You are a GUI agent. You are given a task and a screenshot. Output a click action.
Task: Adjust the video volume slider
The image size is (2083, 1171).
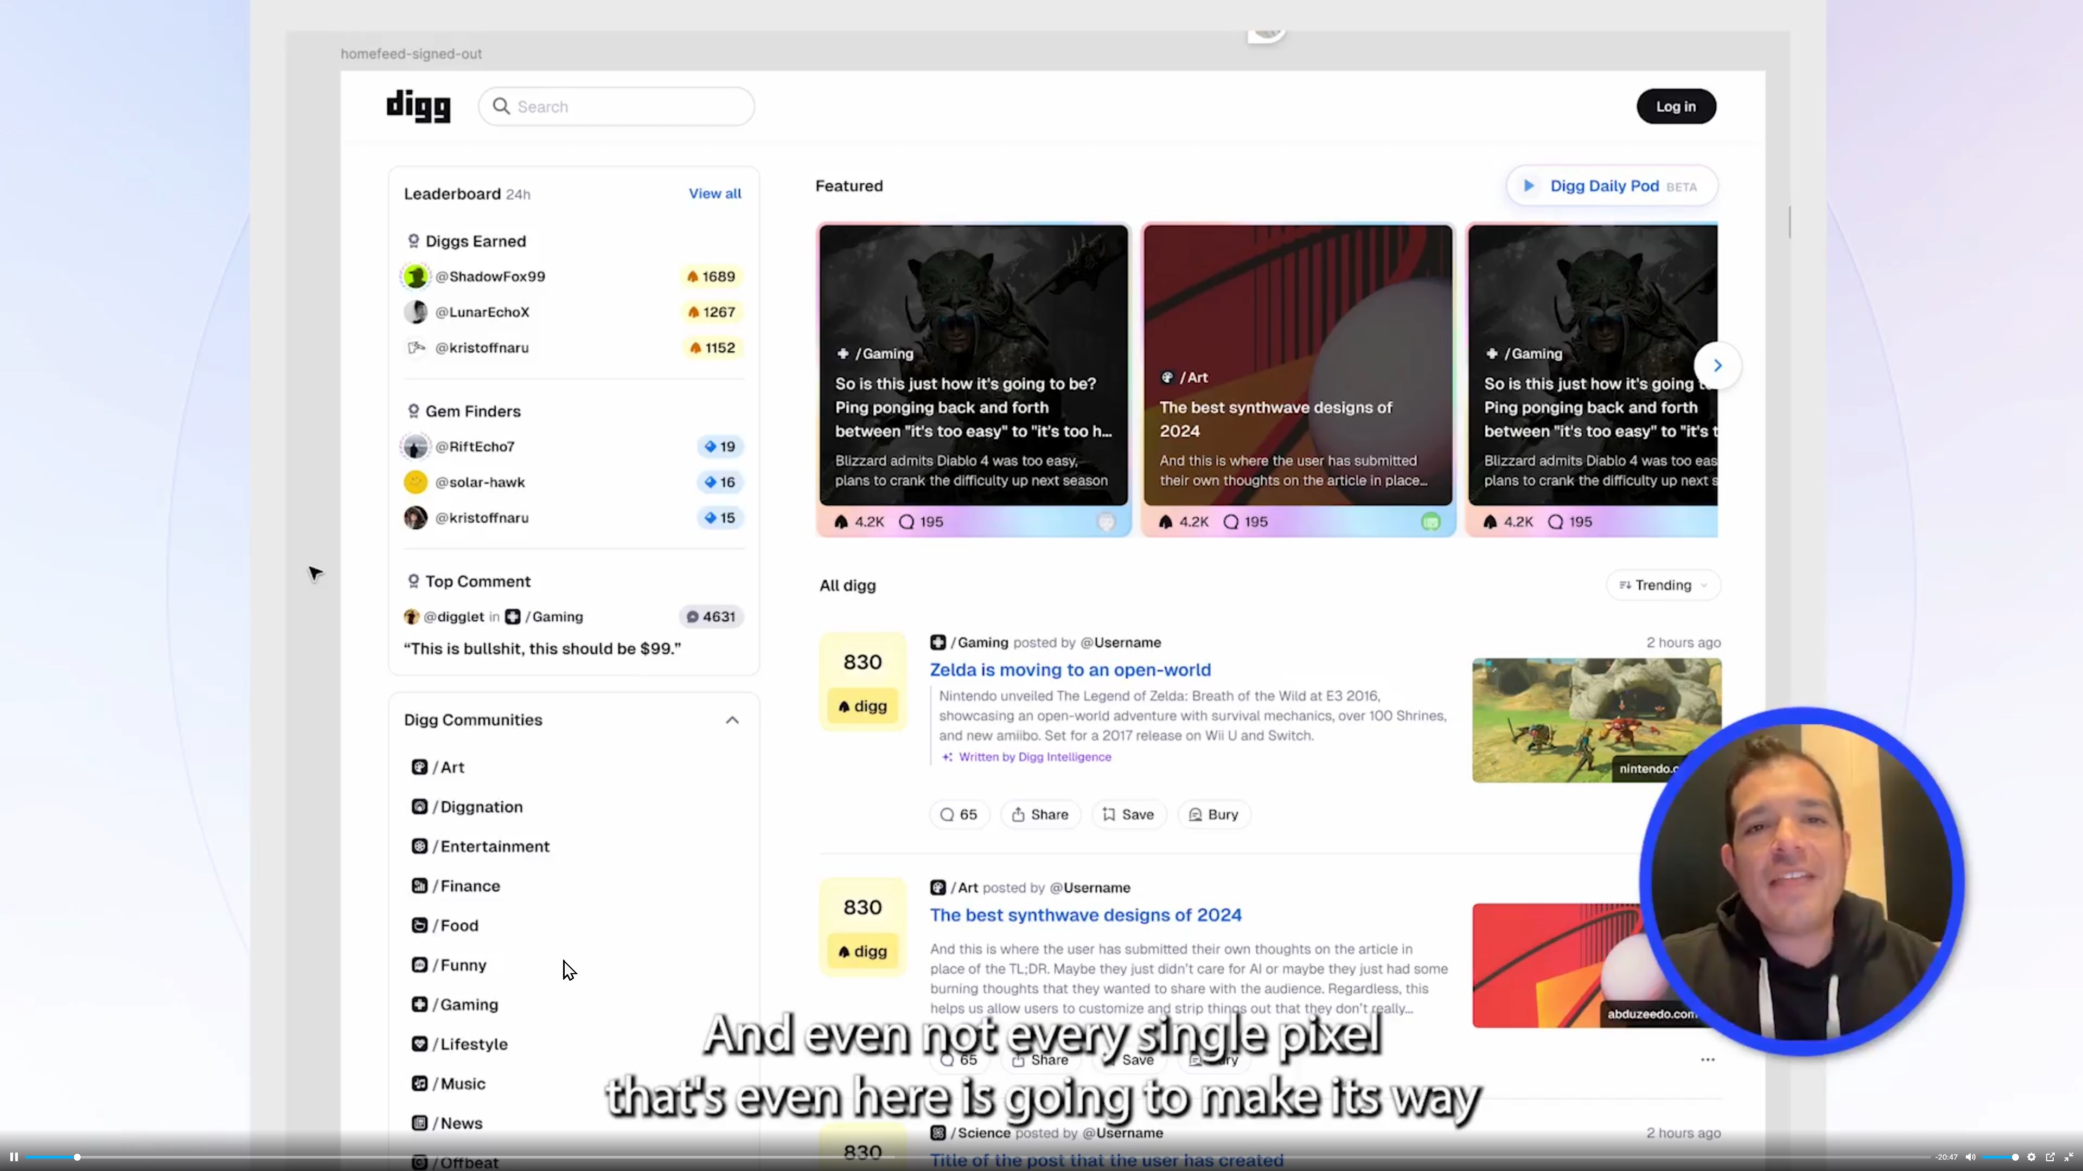2001,1157
